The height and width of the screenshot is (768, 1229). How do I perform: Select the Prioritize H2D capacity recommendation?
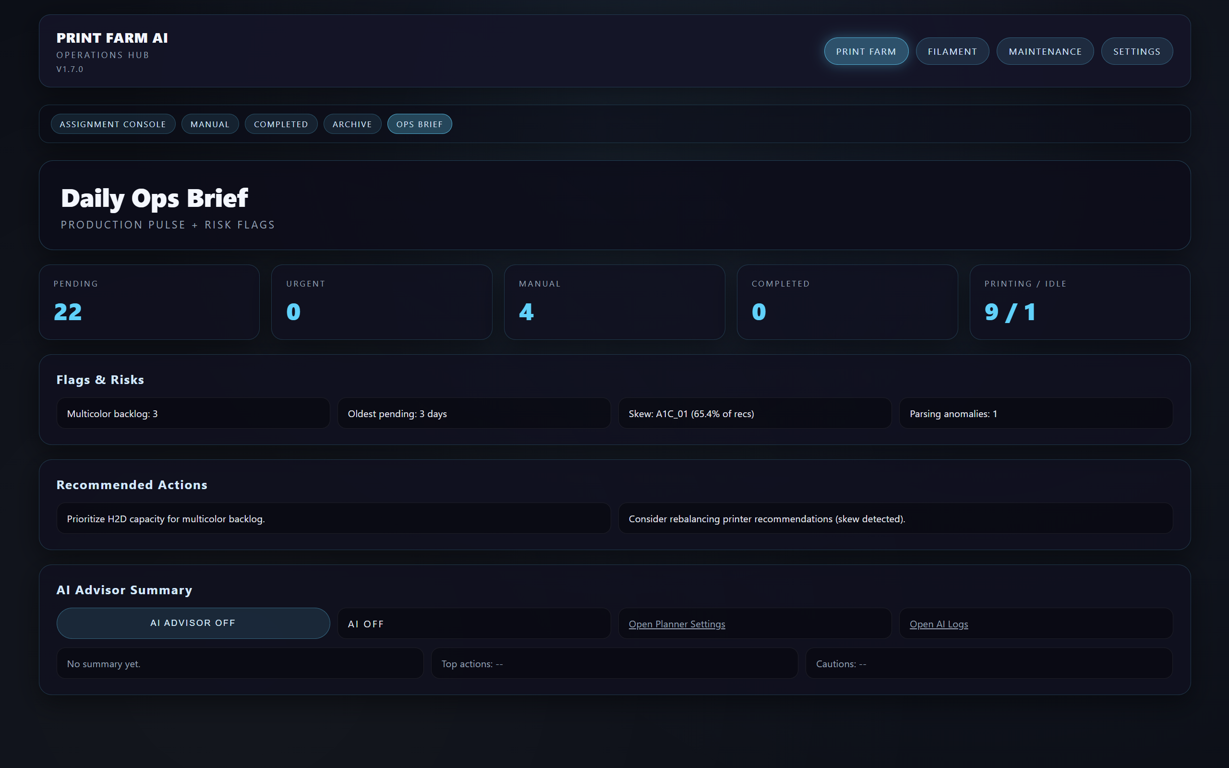(333, 518)
